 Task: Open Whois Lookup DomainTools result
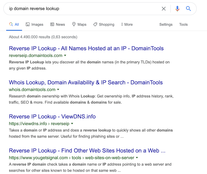(x=86, y=82)
